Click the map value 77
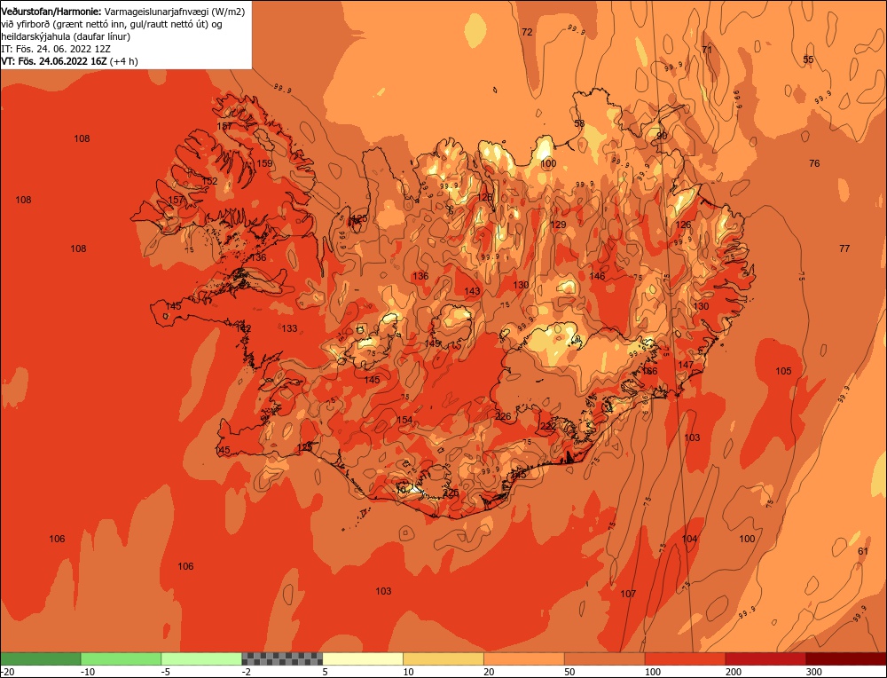Viewport: 887px width, 678px height. click(844, 248)
